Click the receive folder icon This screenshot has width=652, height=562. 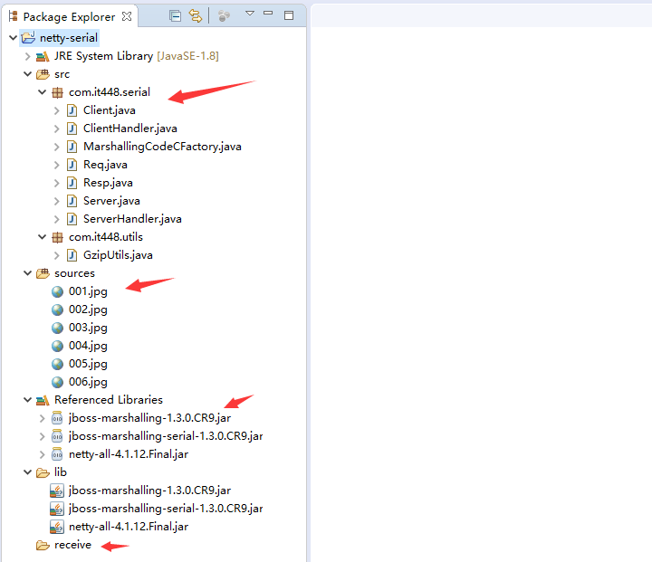coord(43,545)
